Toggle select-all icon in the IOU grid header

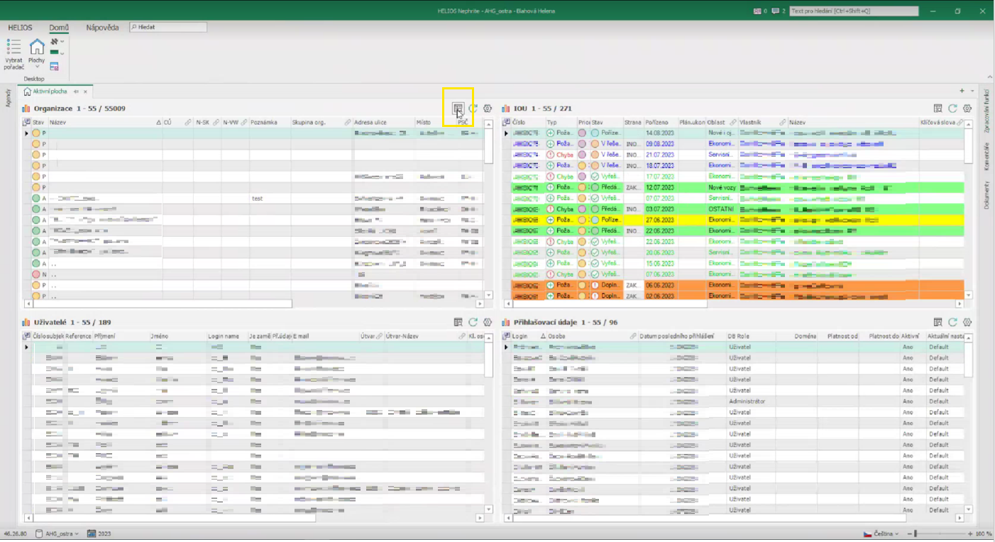pyautogui.click(x=506, y=123)
